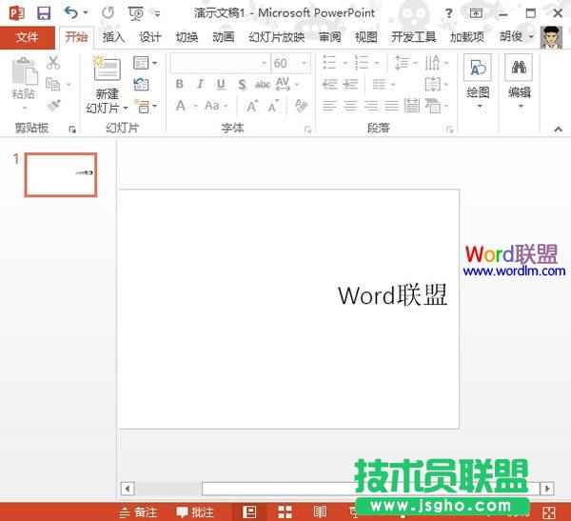Clear all formatting eraser icon
571x521 pixels.
click(x=301, y=106)
